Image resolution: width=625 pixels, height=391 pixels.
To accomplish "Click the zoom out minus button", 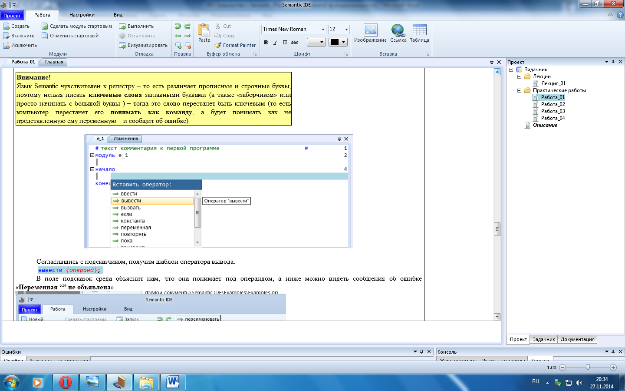I will [562, 368].
